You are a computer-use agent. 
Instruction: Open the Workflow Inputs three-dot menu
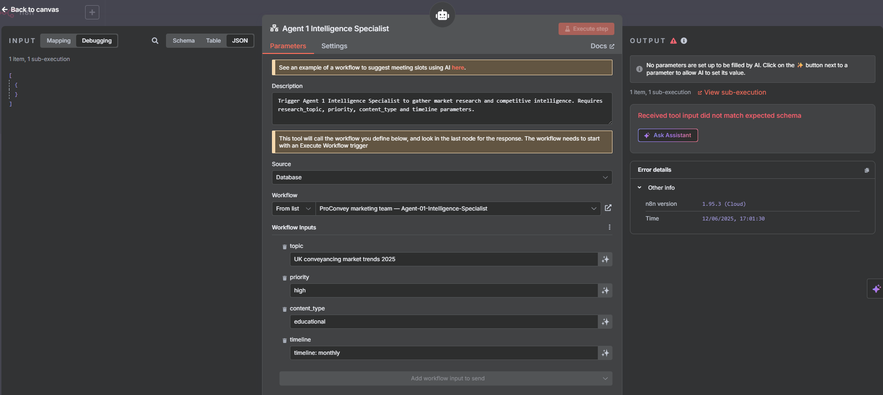(609, 228)
